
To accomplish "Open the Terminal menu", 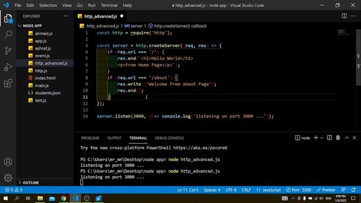I will [x=109, y=5].
